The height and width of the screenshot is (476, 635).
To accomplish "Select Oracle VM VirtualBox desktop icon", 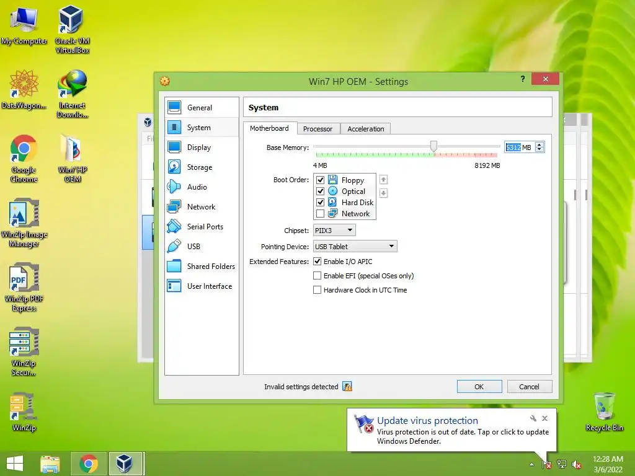I will pos(72,29).
